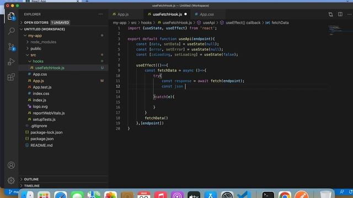Open the Explorer view in activity bar
353x198 pixels.
(x=11, y=16)
